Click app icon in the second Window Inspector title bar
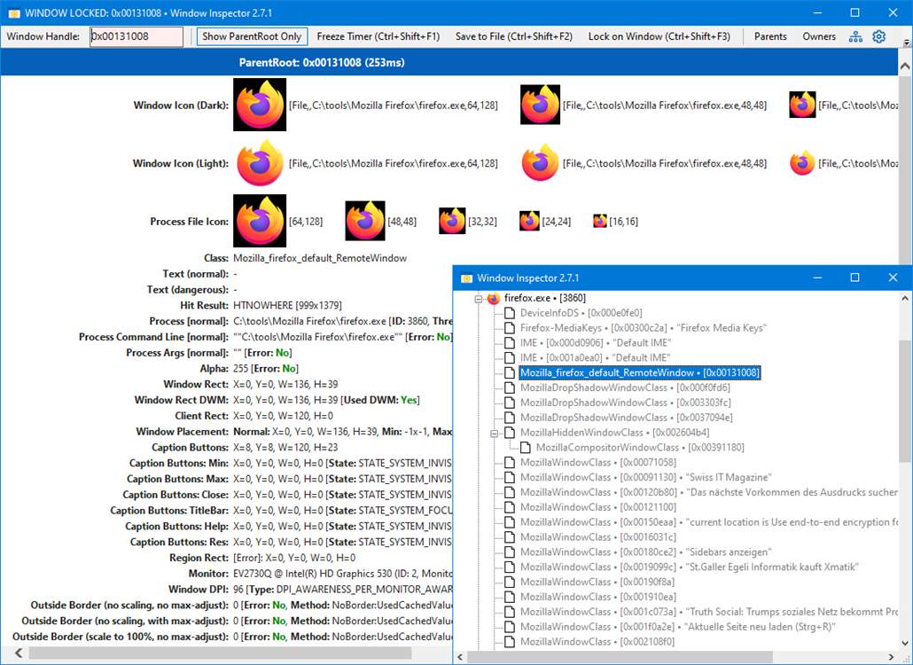 click(466, 278)
